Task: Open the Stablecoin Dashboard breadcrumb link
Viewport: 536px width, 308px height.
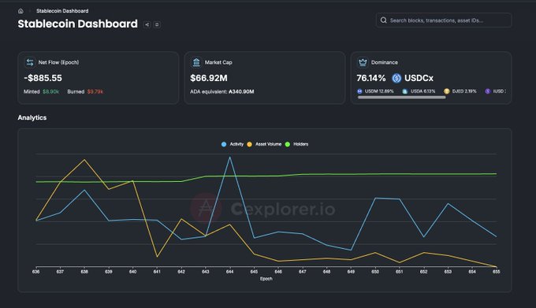Action: 62,11
